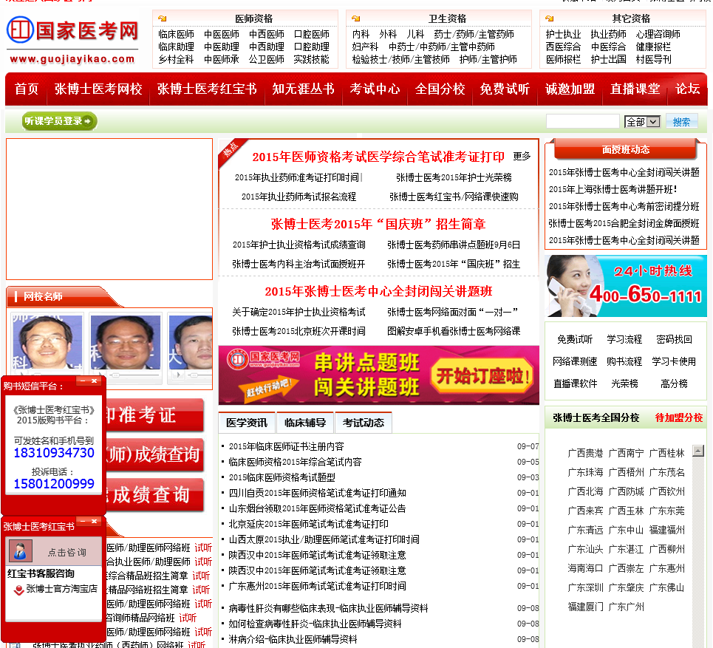713x648 pixels.
Task: Click the customer service avatar icon
Action: pyautogui.click(x=21, y=550)
